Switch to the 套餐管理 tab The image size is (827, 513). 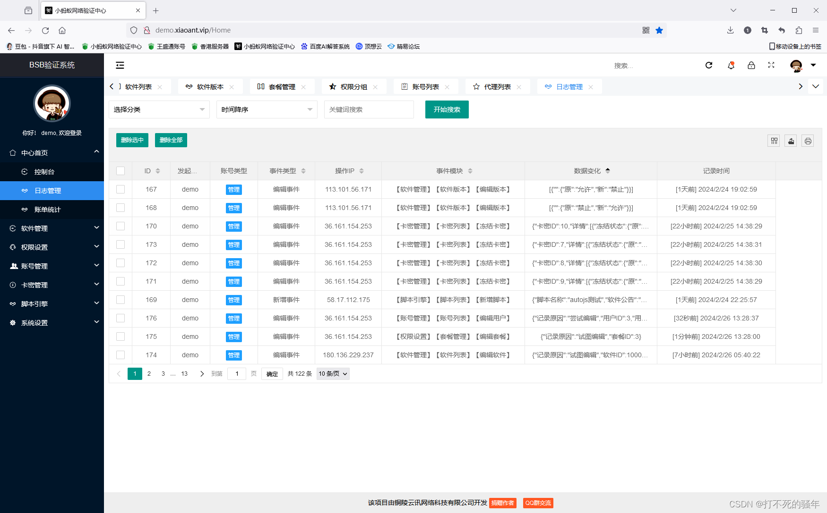click(282, 87)
